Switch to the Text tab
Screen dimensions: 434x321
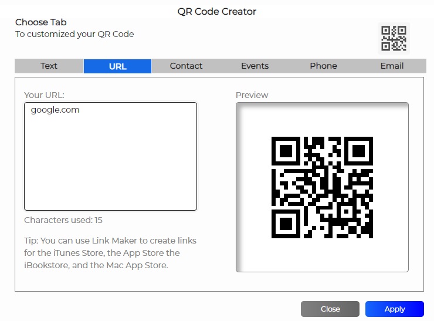49,66
